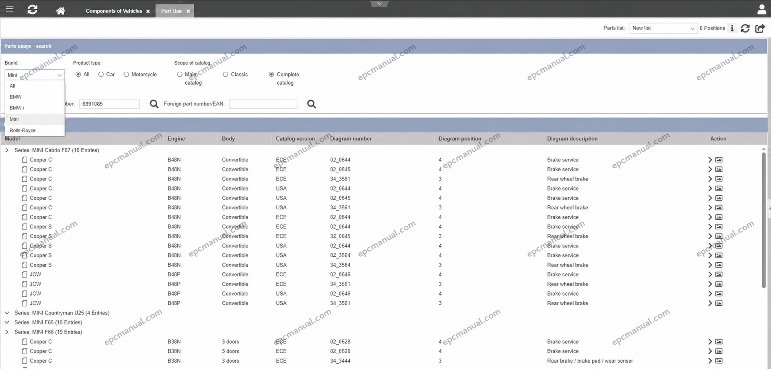Toggle the MINI F66 series group

click(x=7, y=332)
